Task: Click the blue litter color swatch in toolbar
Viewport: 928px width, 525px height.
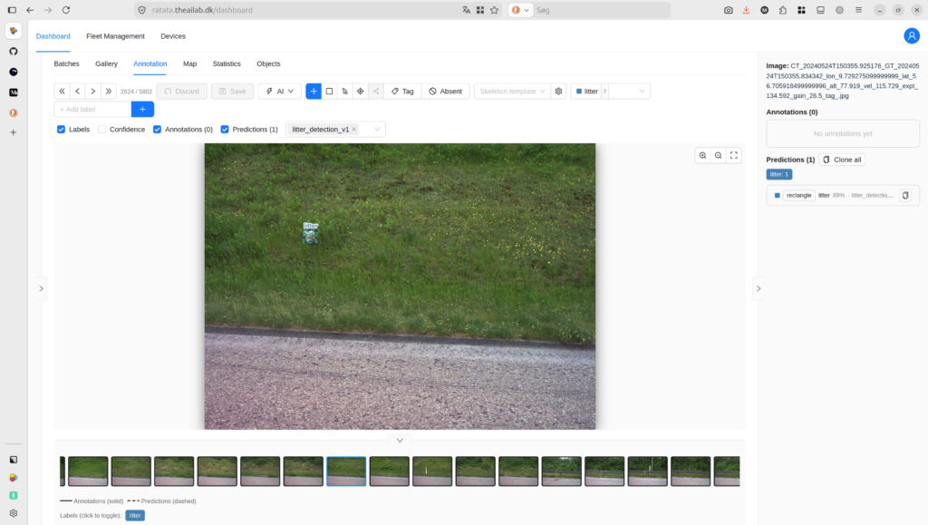Action: [x=579, y=92]
